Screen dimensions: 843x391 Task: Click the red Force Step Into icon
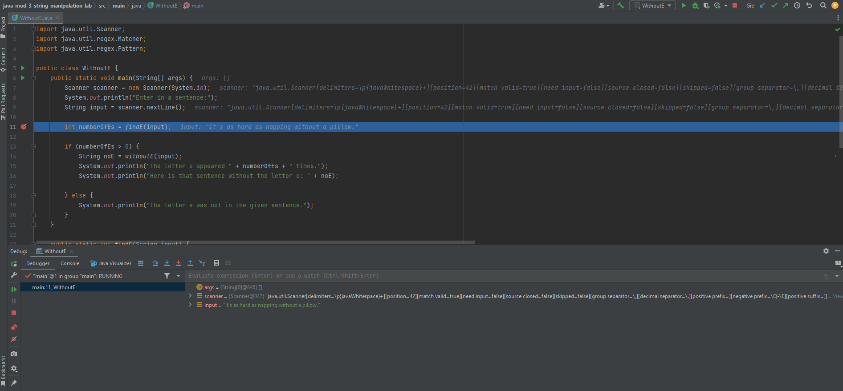tap(179, 263)
